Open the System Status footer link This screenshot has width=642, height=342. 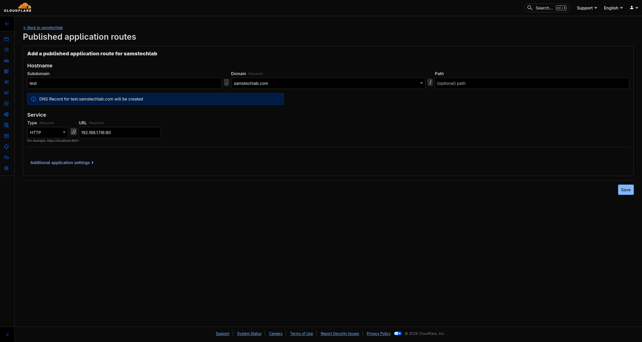pyautogui.click(x=249, y=334)
